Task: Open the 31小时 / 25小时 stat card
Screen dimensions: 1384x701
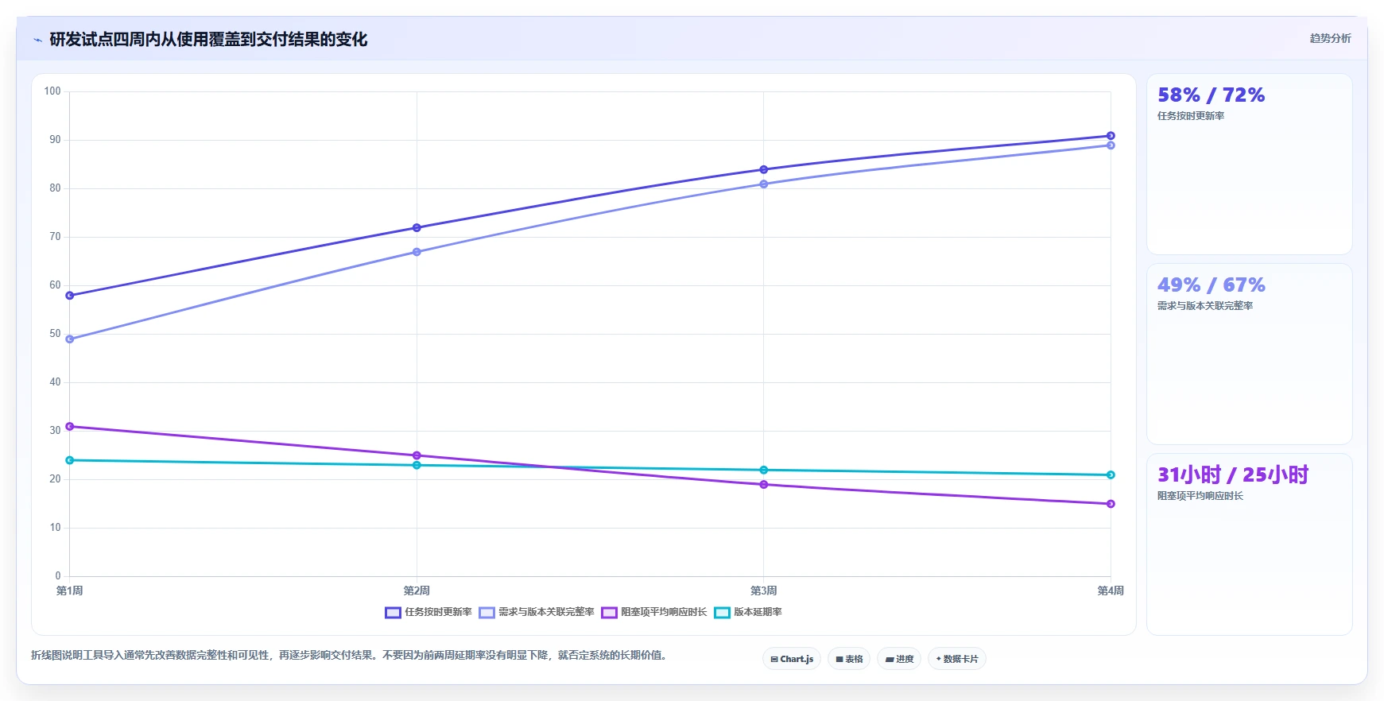Action: click(1250, 544)
